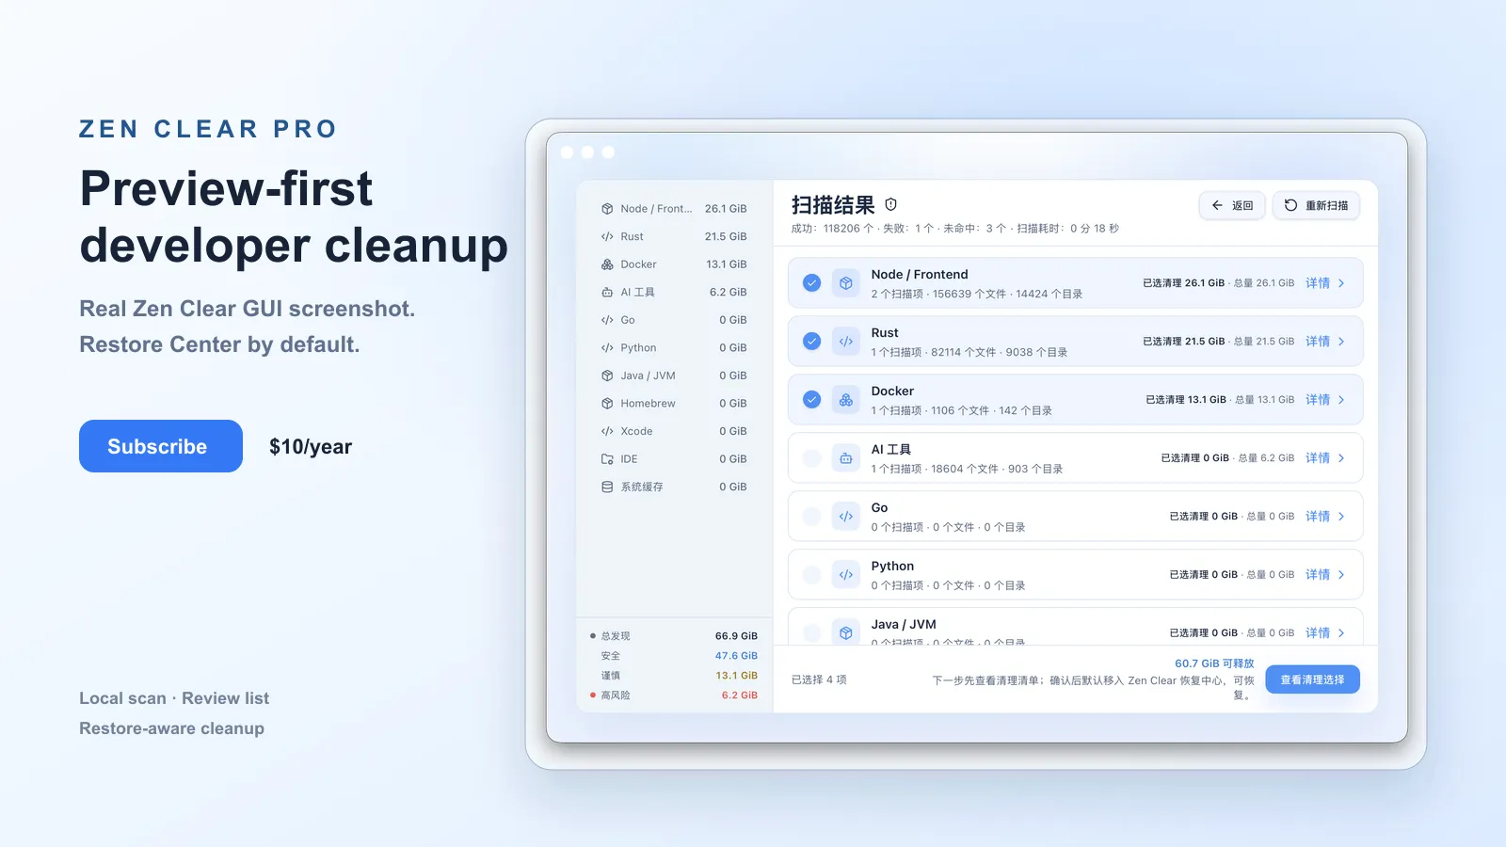Click the Go sidebar code icon
The width and height of the screenshot is (1506, 847).
point(607,320)
